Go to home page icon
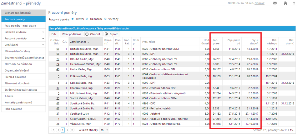 coord(285,3)
